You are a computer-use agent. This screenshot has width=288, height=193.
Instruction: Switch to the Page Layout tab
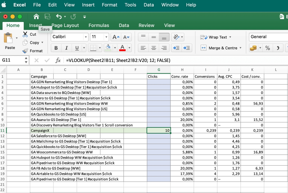click(65, 25)
